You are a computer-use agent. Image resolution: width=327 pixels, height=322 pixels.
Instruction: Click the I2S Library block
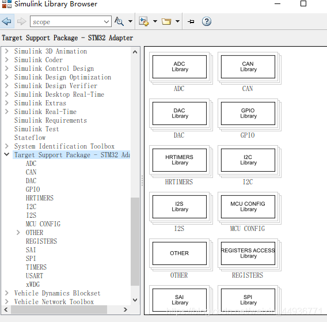click(180, 207)
